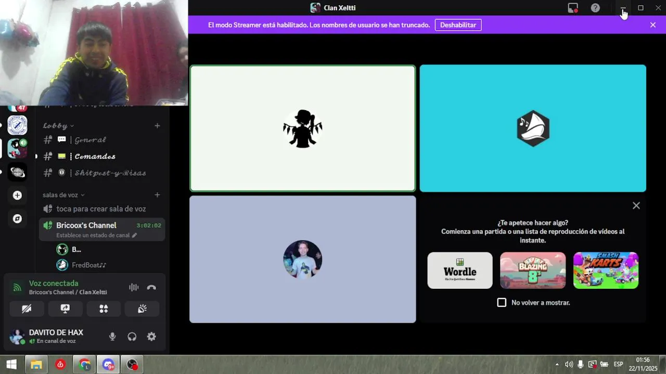Join toca para crear sala de voz

pyautogui.click(x=102, y=209)
